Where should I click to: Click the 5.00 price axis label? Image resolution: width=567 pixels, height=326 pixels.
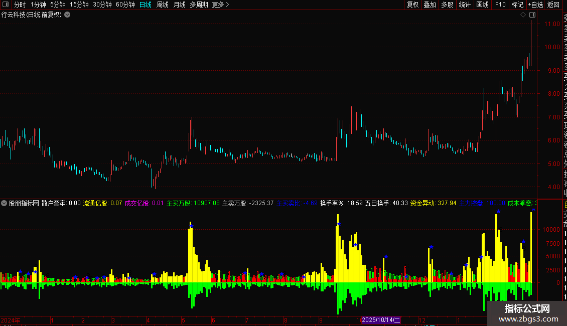(553, 164)
